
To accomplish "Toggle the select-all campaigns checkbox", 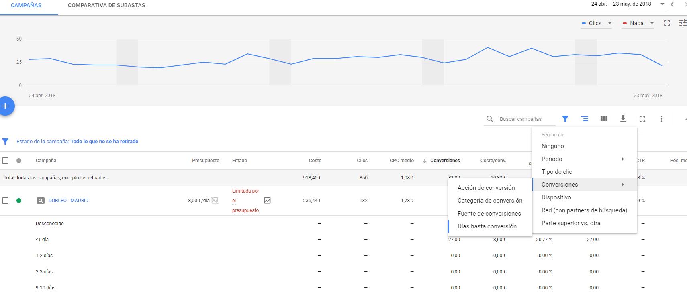I will click(5, 161).
